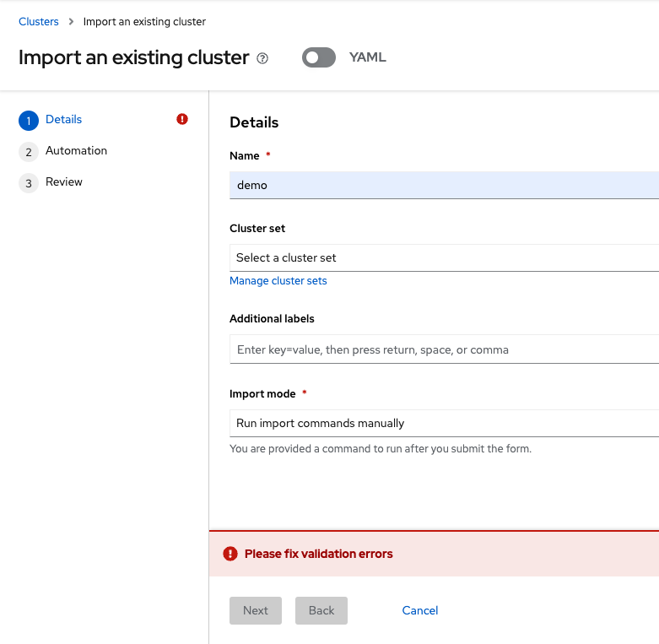Expand the Import mode dropdown
Image resolution: width=659 pixels, height=644 pixels.
tap(443, 423)
